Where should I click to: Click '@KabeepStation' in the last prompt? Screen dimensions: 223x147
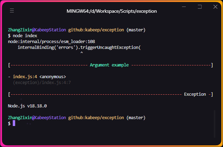pyautogui.click(x=49, y=118)
